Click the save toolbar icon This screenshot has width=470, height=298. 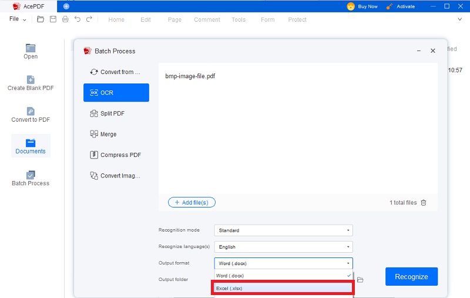coord(53,19)
